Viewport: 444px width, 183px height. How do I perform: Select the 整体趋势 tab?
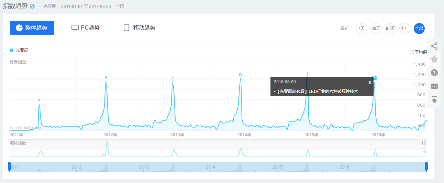[32, 28]
